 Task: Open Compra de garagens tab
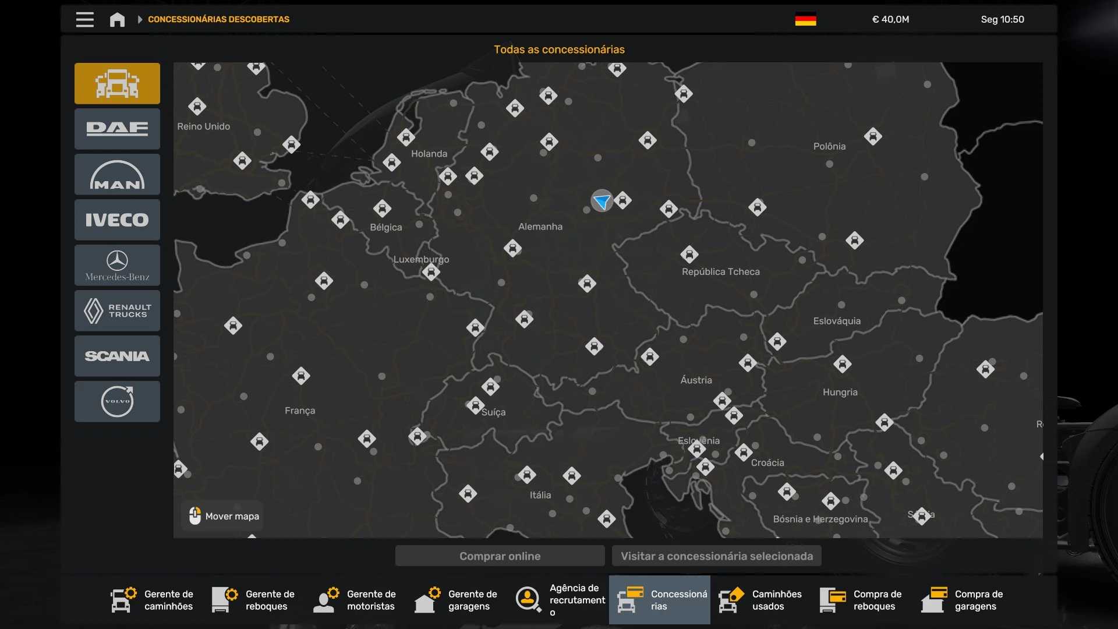click(x=963, y=600)
